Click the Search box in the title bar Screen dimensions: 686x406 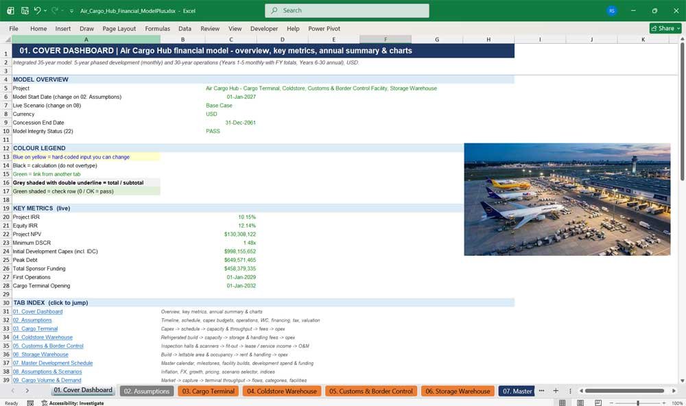(x=347, y=10)
